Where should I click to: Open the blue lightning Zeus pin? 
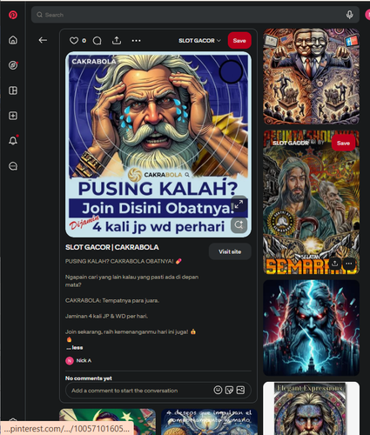[311, 328]
